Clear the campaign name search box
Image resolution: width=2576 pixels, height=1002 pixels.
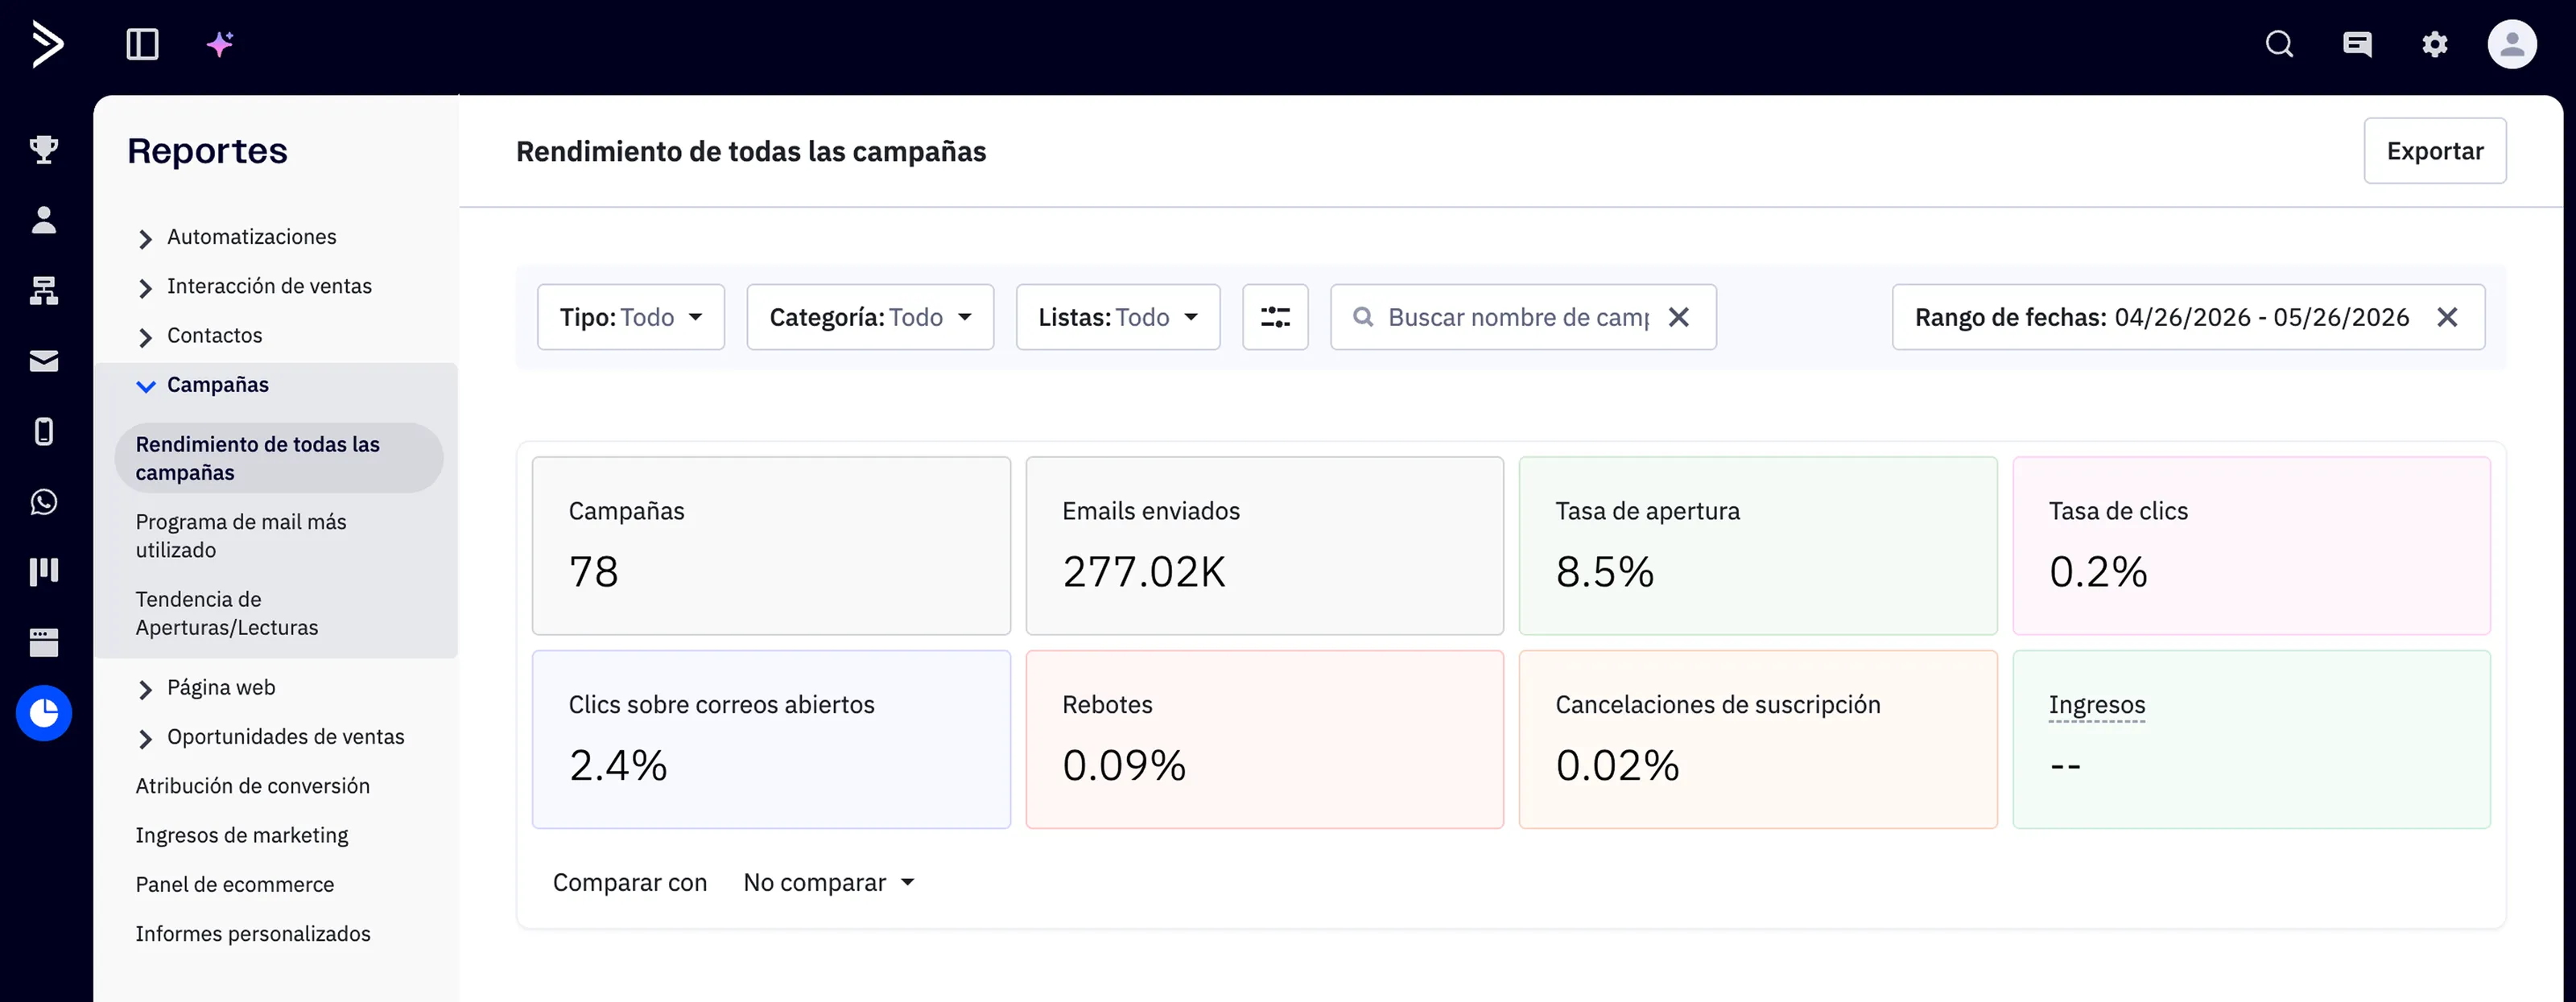[x=1679, y=317]
